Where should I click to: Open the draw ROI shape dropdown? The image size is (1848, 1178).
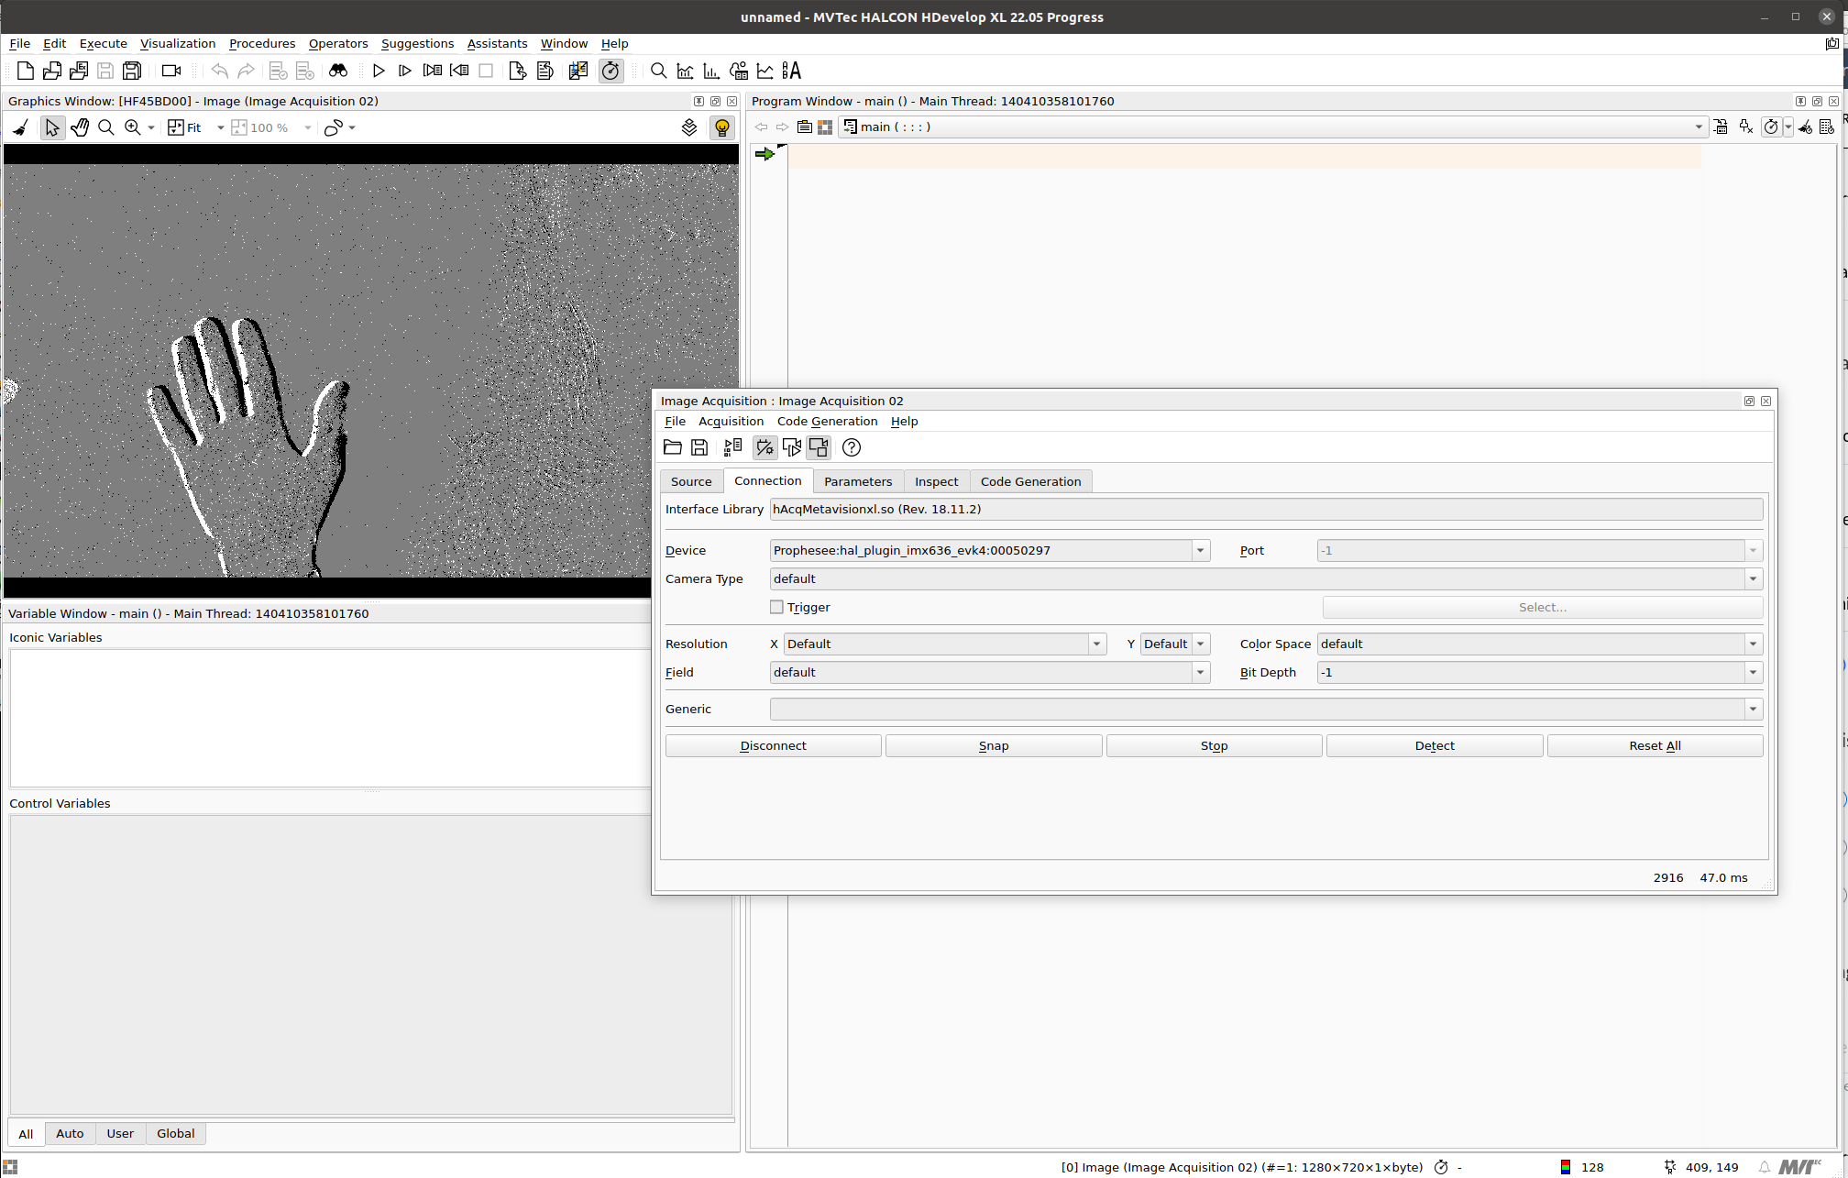coord(352,127)
